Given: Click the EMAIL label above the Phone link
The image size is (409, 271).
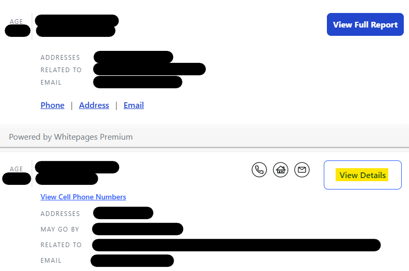Looking at the screenshot, I should (51, 83).
